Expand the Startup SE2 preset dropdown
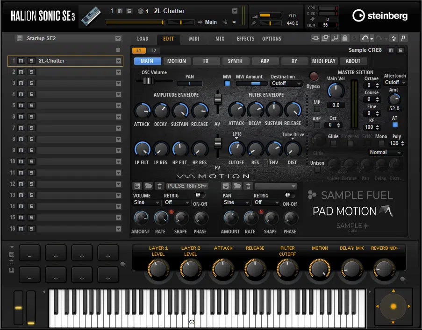422x330 pixels. pyautogui.click(x=118, y=38)
